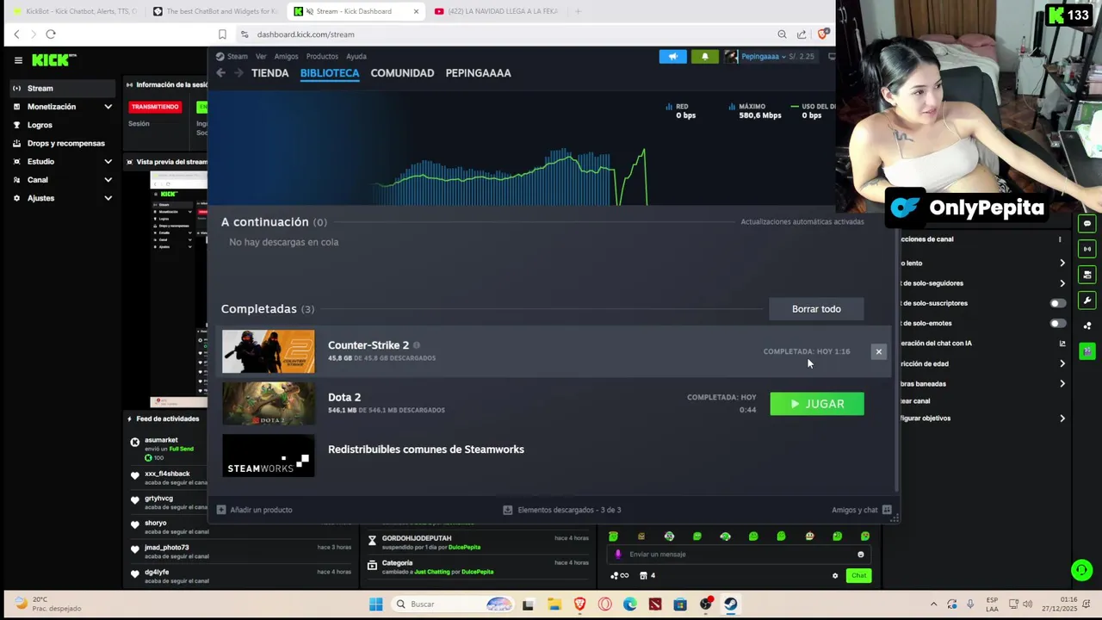Image resolution: width=1102 pixels, height=620 pixels.
Task: Click the camera icon in right rail
Action: click(x=1087, y=275)
